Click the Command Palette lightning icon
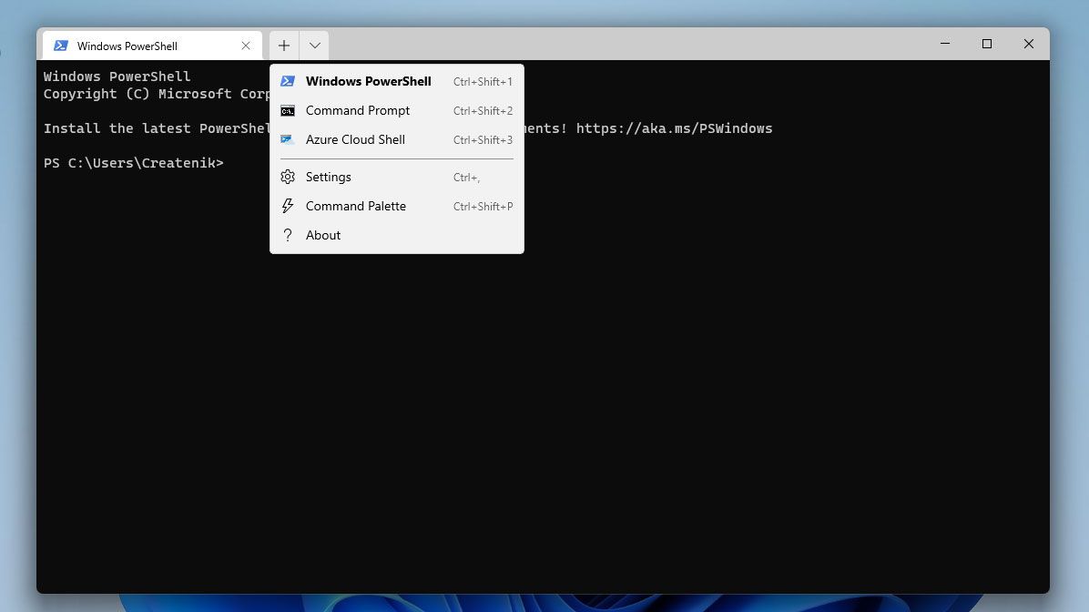Image resolution: width=1089 pixels, height=612 pixels. 288,207
